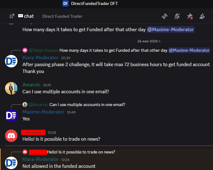Show the member list icon
The width and height of the screenshot is (213, 170).
[x=202, y=16]
